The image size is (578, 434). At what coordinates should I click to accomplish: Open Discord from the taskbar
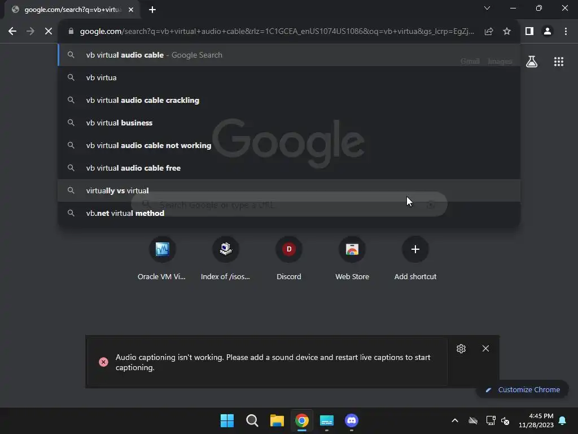[351, 420]
